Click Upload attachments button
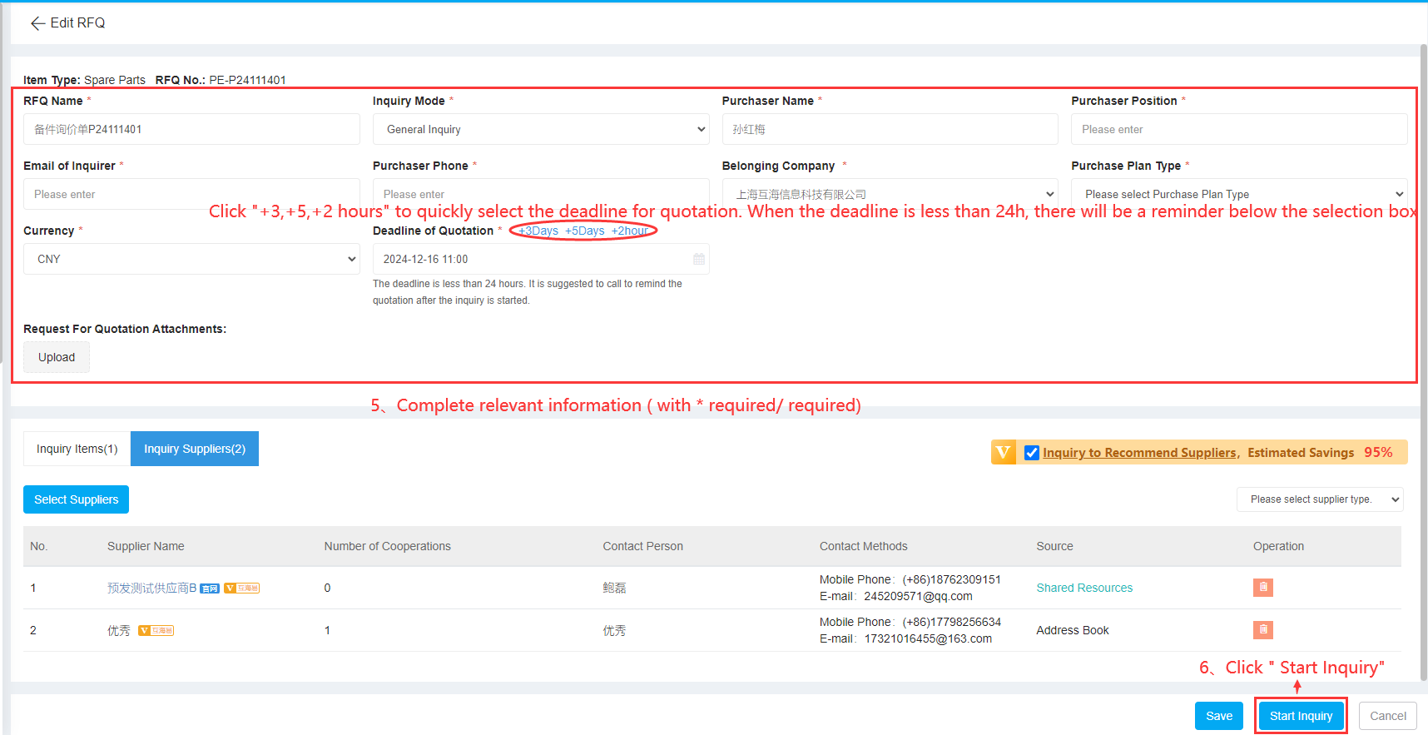Screen dimensions: 1428x735 tap(57, 357)
